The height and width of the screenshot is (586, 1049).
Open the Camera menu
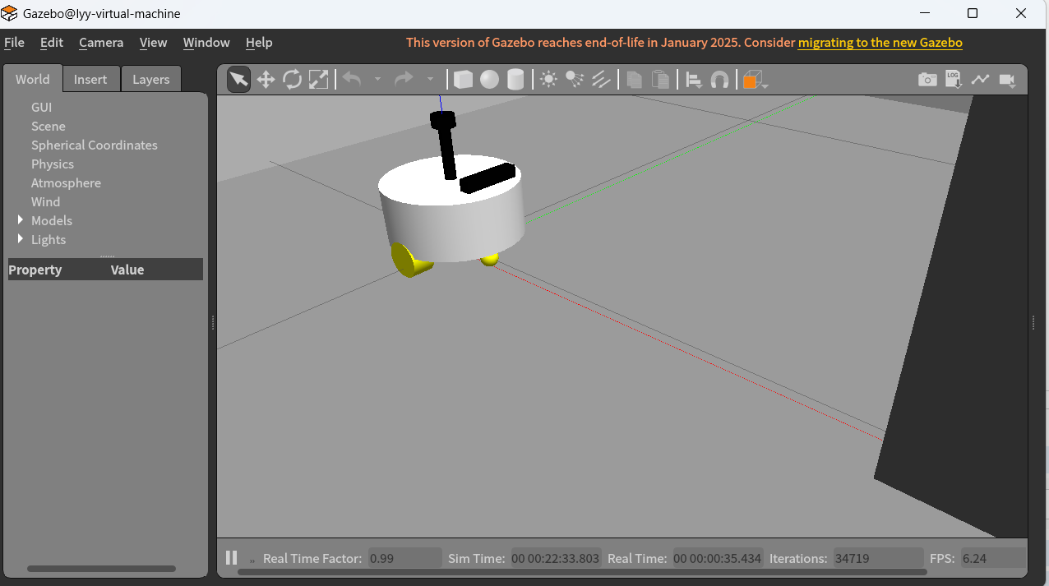pyautogui.click(x=101, y=43)
